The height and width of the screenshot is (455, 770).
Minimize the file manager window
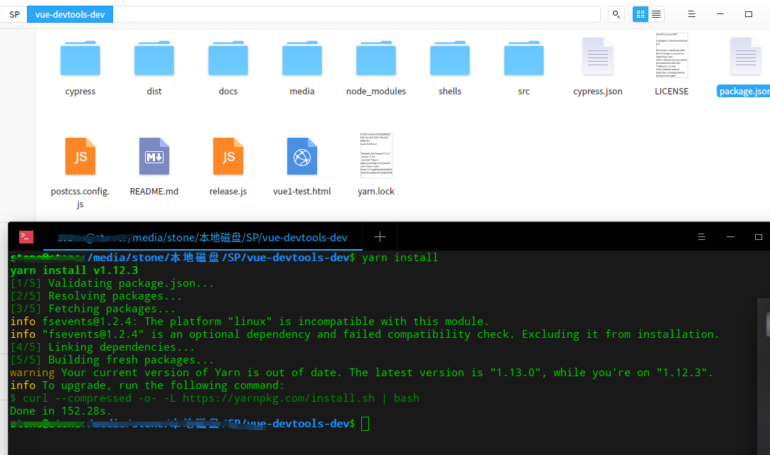click(720, 14)
